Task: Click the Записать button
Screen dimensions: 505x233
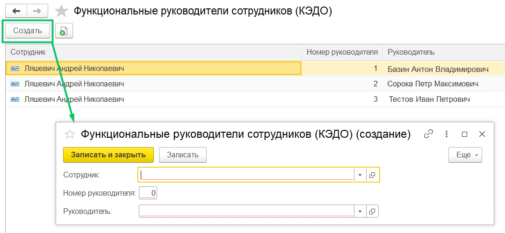Action: point(183,155)
